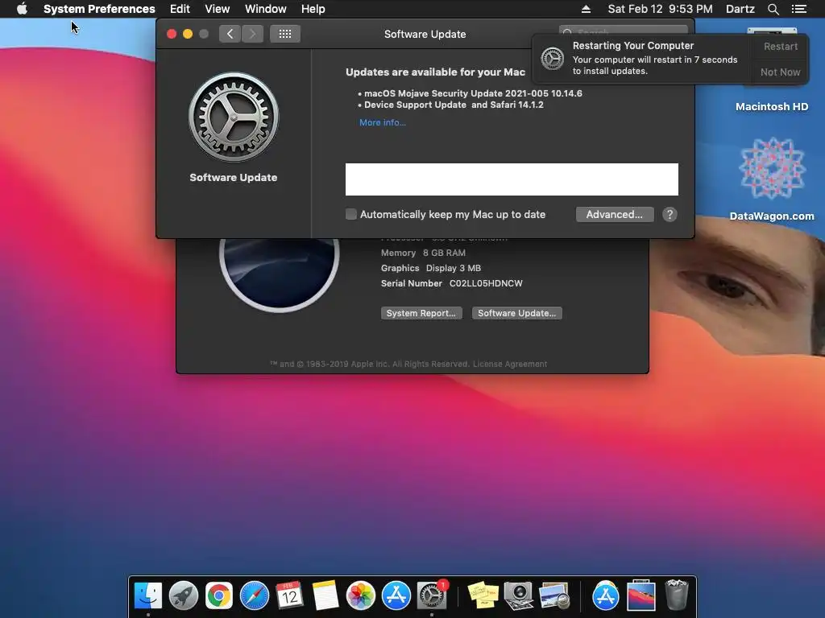This screenshot has height=618, width=825.
Task: Open the System Preferences menu
Action: click(99, 9)
